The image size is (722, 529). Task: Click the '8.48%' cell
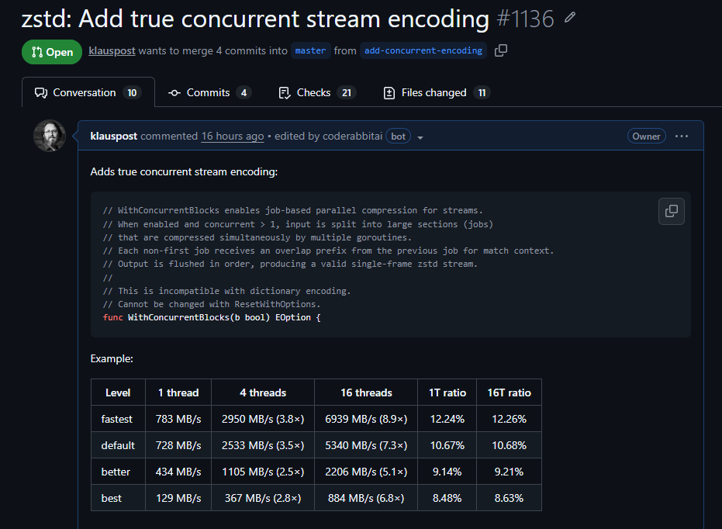click(447, 498)
